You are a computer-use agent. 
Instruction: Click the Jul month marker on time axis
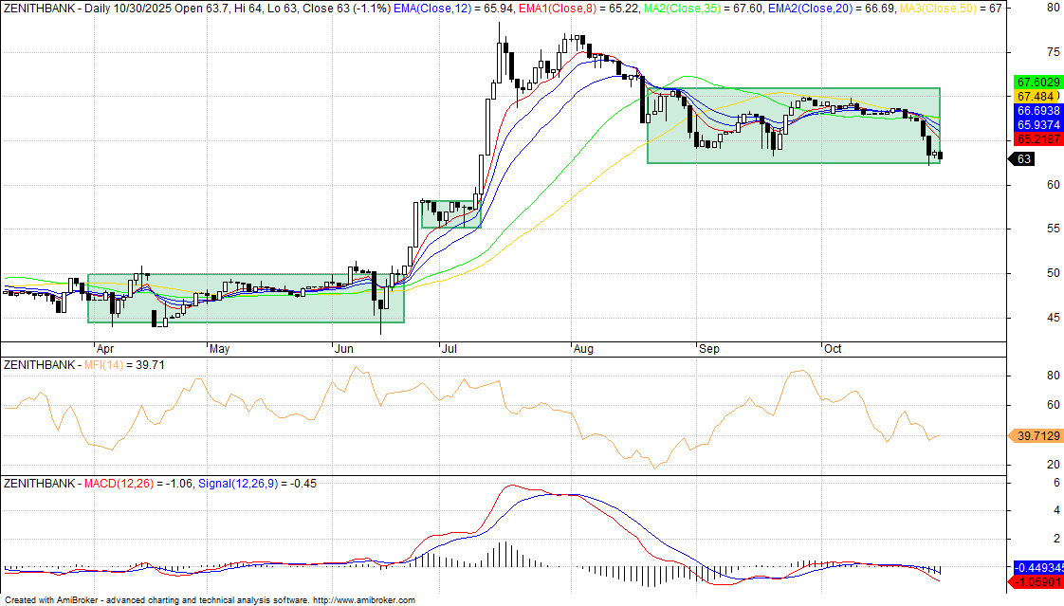(445, 349)
